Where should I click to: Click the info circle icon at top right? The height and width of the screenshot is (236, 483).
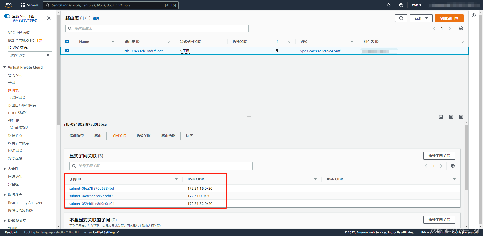tap(474, 16)
